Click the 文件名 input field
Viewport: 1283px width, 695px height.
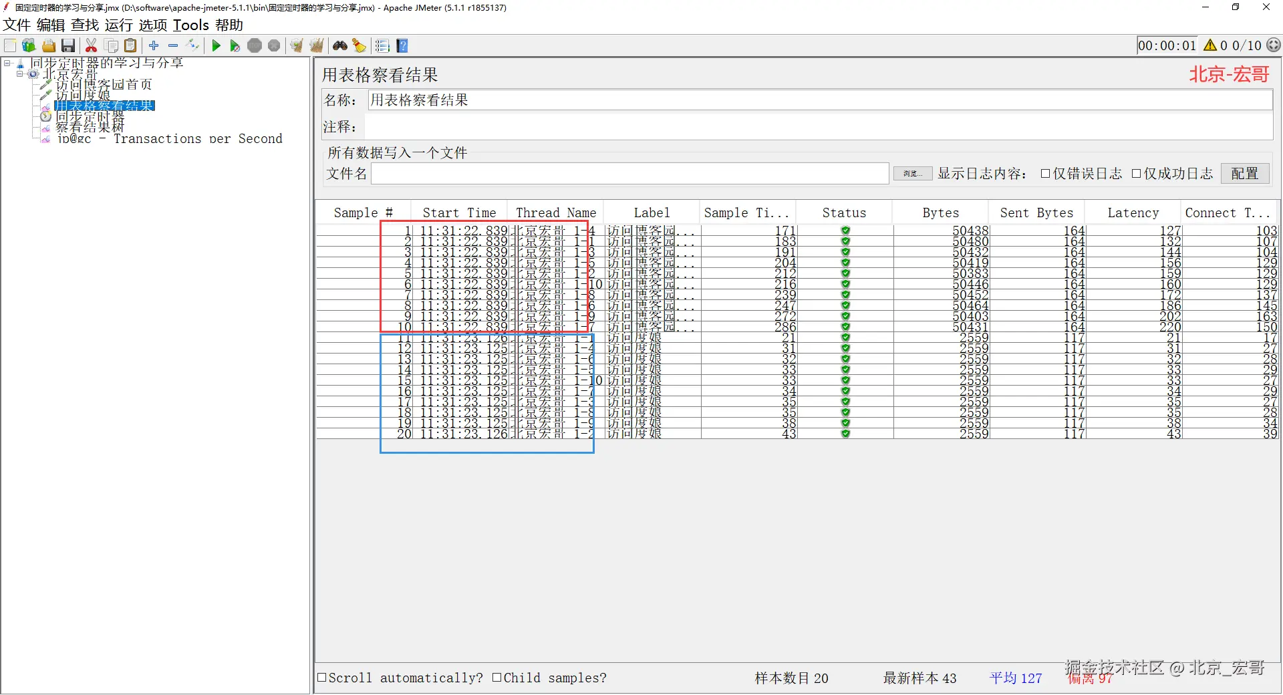point(630,174)
